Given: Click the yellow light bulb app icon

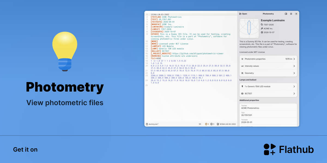Looking at the screenshot, I should tap(65, 52).
